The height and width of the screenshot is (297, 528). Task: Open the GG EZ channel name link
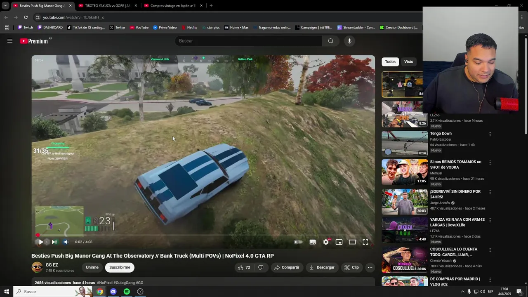pyautogui.click(x=52, y=265)
